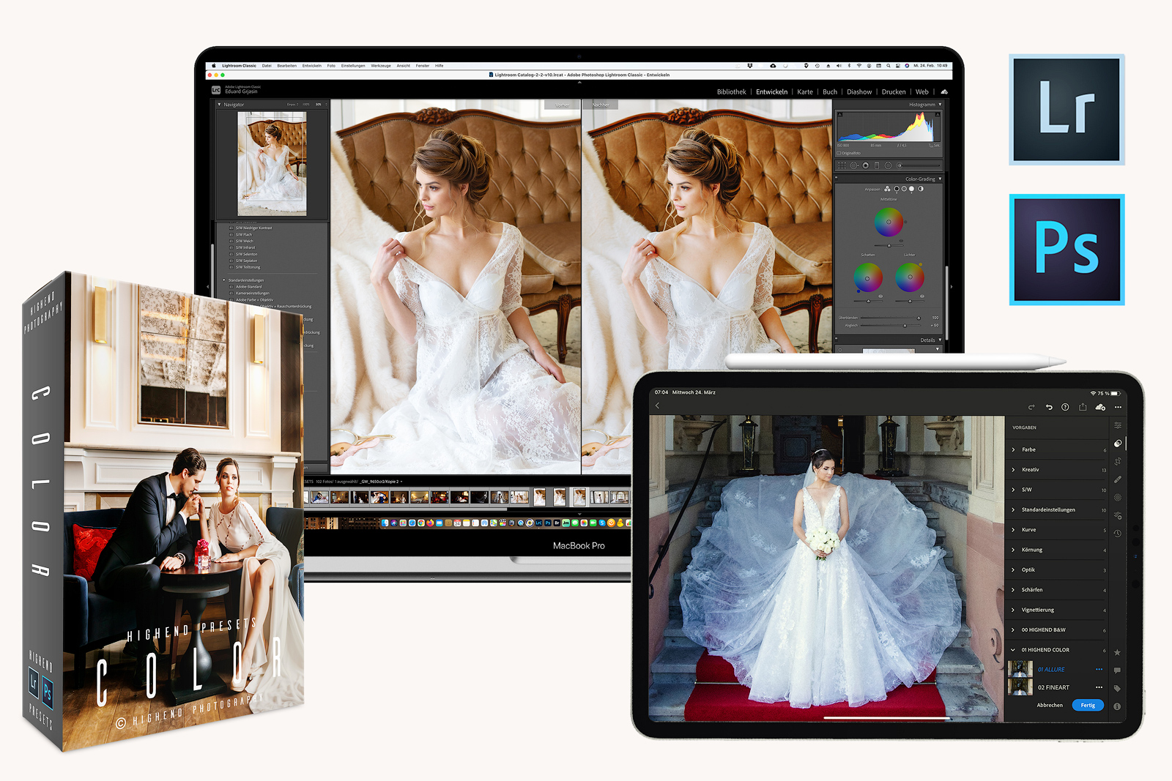This screenshot has width=1172, height=781.
Task: Tap Abbrechen on the iPad presets panel
Action: pyautogui.click(x=1050, y=705)
